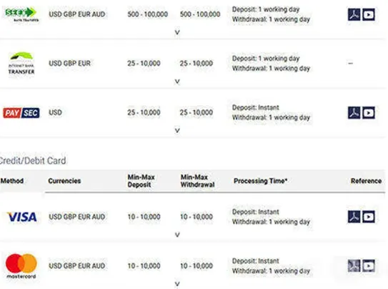388x289 pixels.
Task: Play video guide for SEC bank transfer
Action: (369, 14)
